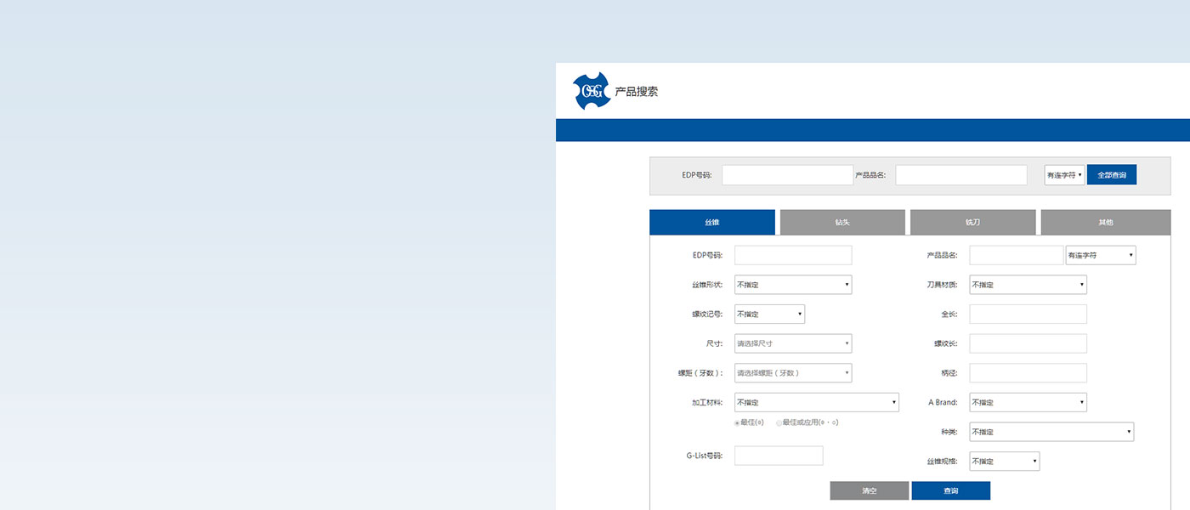Open the 刀具材质 dropdown

tap(1028, 284)
